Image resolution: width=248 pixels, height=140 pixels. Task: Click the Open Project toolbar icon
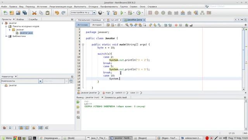18,13
